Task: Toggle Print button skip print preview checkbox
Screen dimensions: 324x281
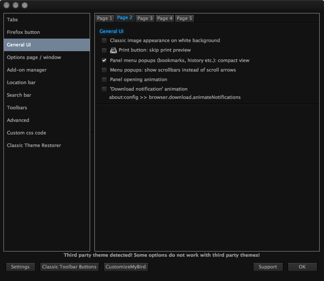Action: tap(104, 50)
